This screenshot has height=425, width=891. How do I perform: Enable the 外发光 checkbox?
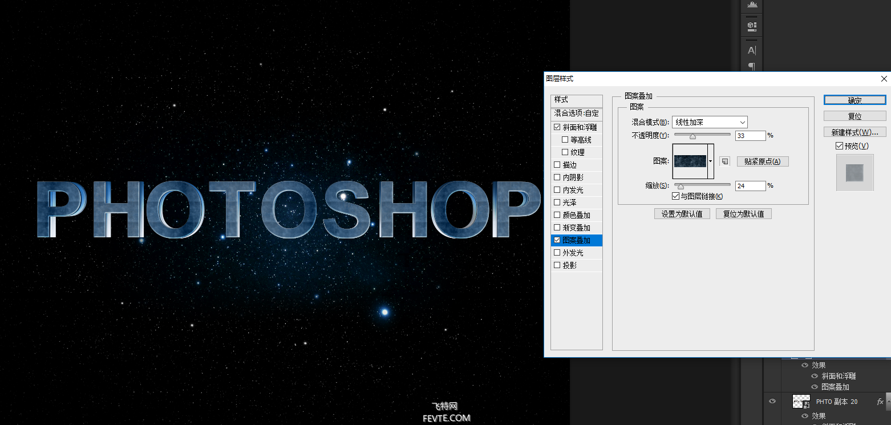pos(557,253)
